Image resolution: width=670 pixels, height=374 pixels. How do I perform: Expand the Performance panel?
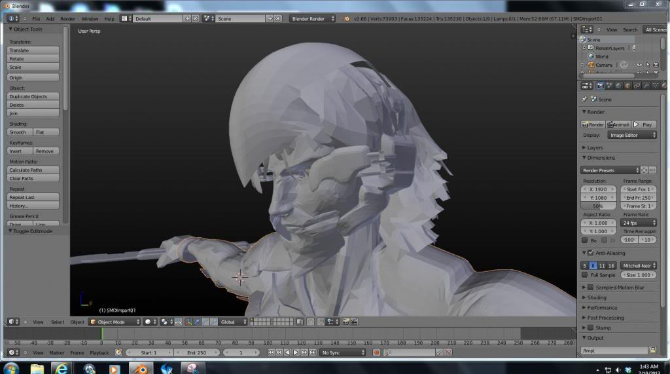tap(602, 308)
